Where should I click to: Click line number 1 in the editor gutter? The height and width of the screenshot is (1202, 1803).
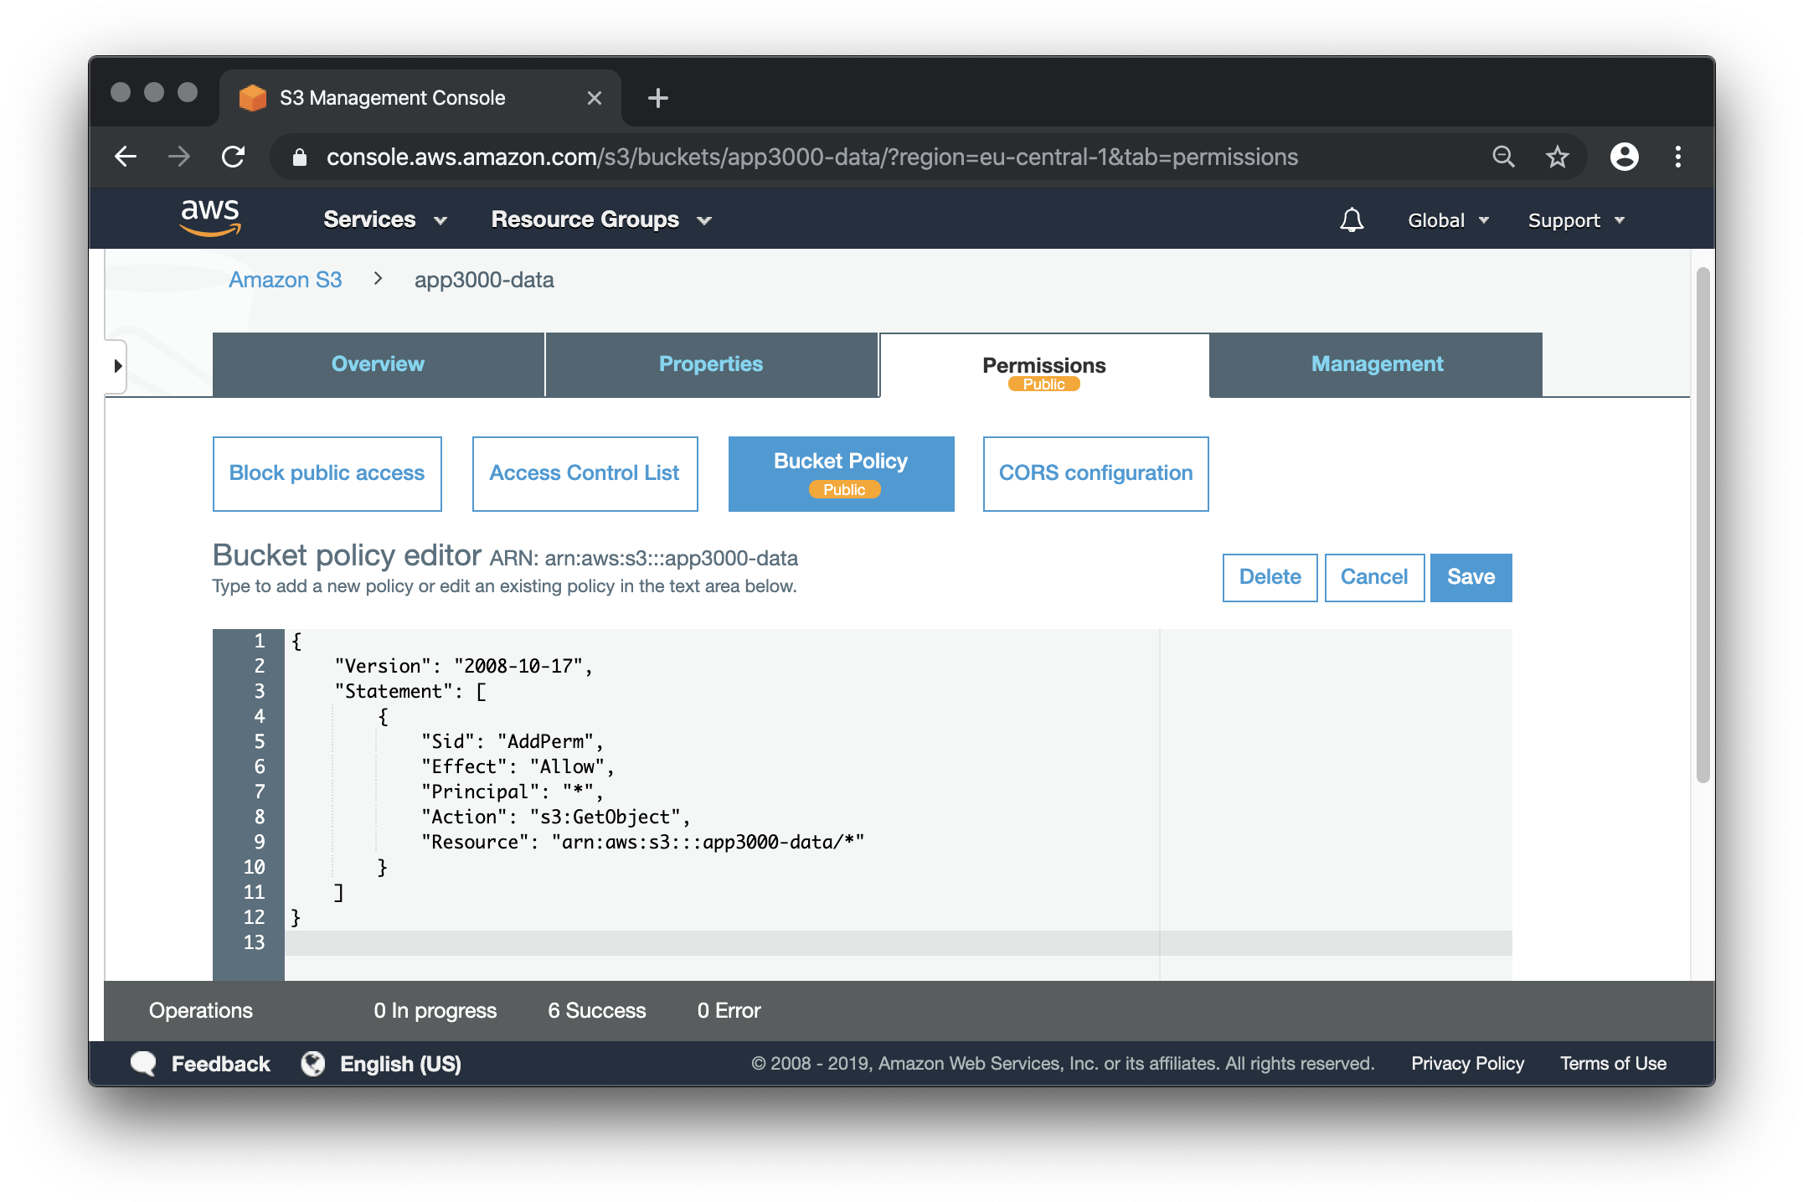pyautogui.click(x=259, y=641)
